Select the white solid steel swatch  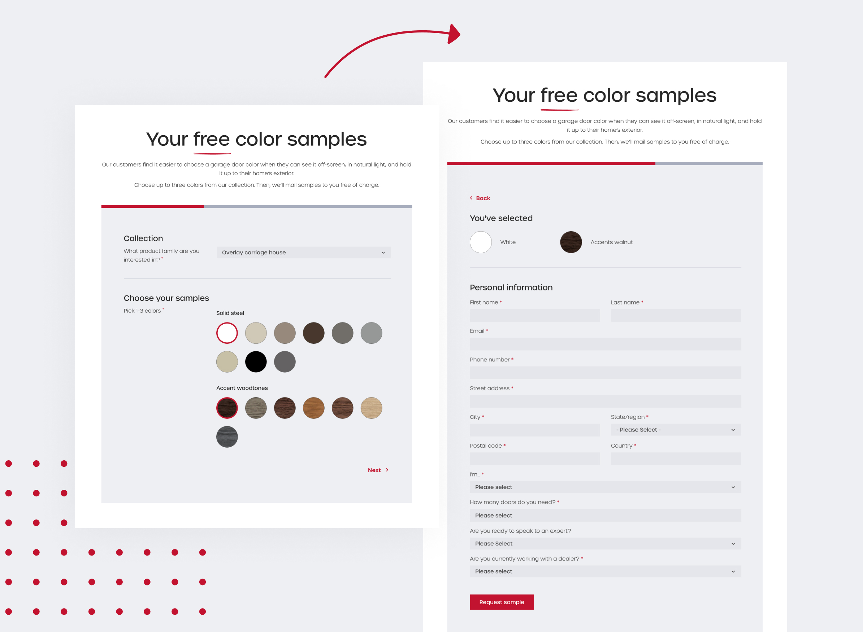click(227, 333)
